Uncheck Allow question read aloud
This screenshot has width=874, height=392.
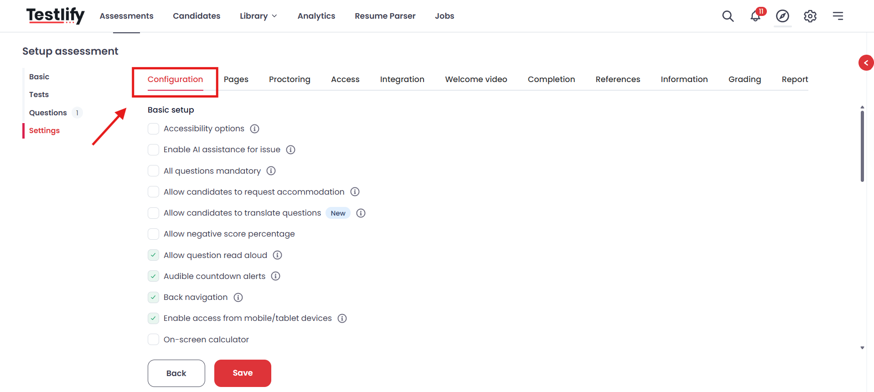click(153, 255)
